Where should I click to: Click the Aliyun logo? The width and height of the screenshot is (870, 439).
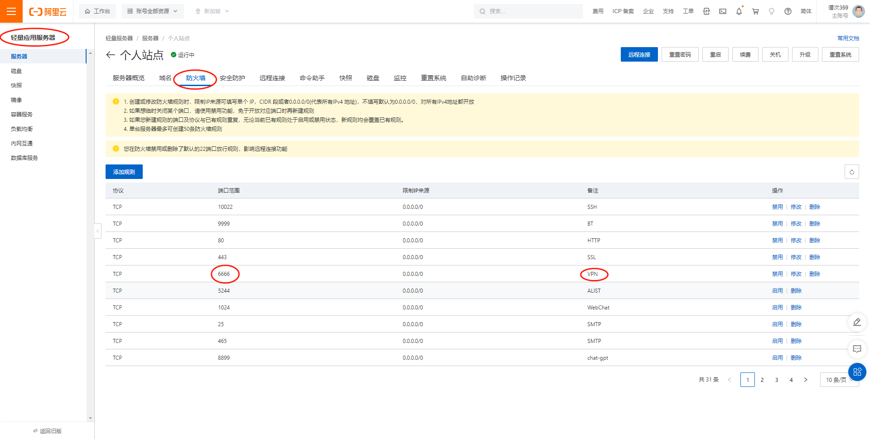tap(48, 12)
